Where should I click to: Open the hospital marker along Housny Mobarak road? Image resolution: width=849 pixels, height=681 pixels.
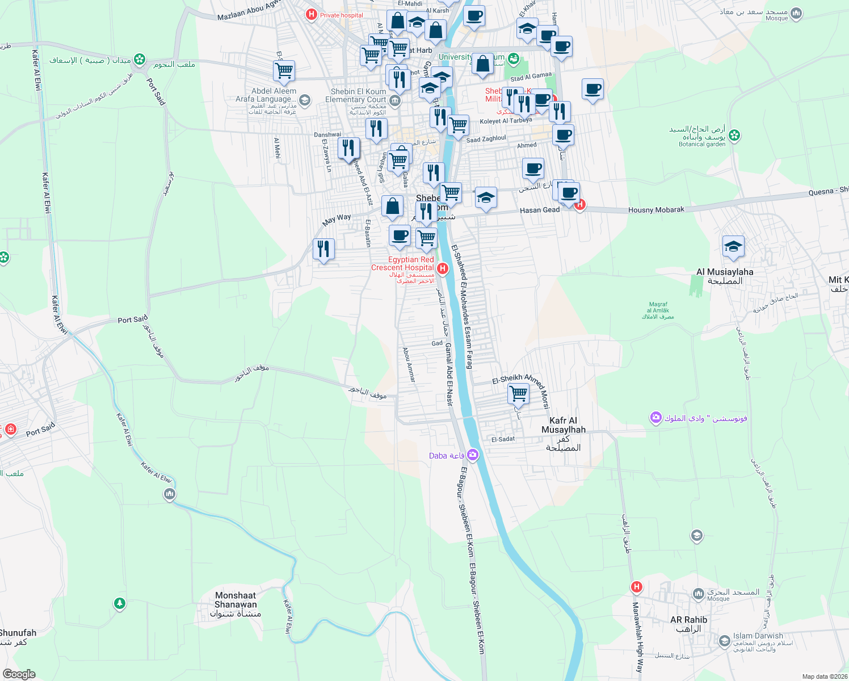pyautogui.click(x=579, y=205)
